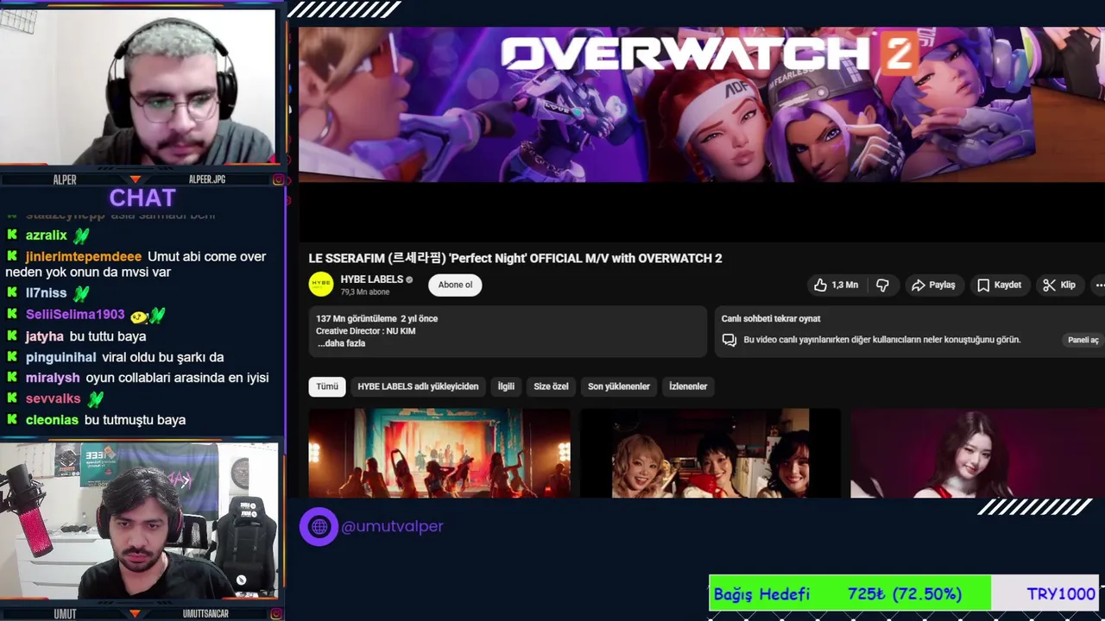Click the chat replay speech bubble icon
The height and width of the screenshot is (621, 1105).
tap(729, 340)
